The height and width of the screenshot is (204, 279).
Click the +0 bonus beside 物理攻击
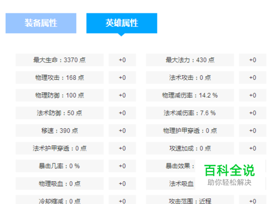pos(122,77)
